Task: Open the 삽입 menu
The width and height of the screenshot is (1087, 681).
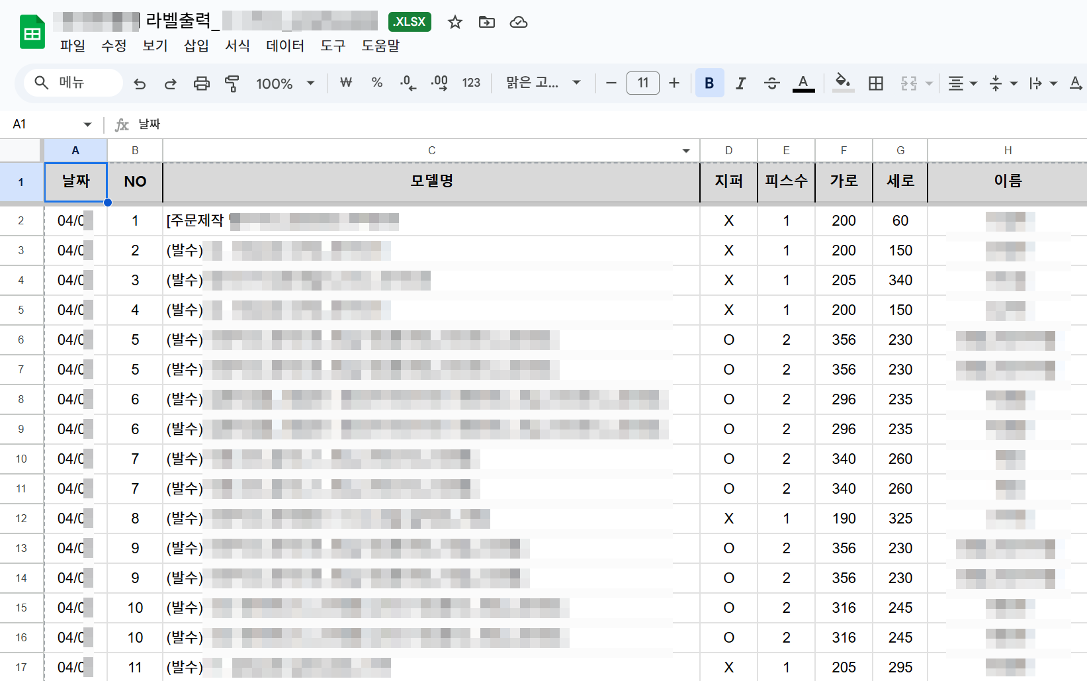Action: click(x=196, y=46)
